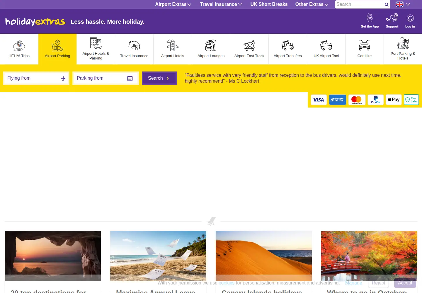422x293 pixels.
Task: Open the Car Hire icon
Action: click(x=365, y=45)
